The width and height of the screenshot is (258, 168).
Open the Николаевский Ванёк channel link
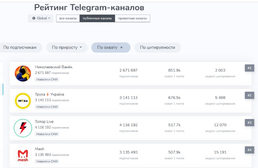[x=54, y=67]
